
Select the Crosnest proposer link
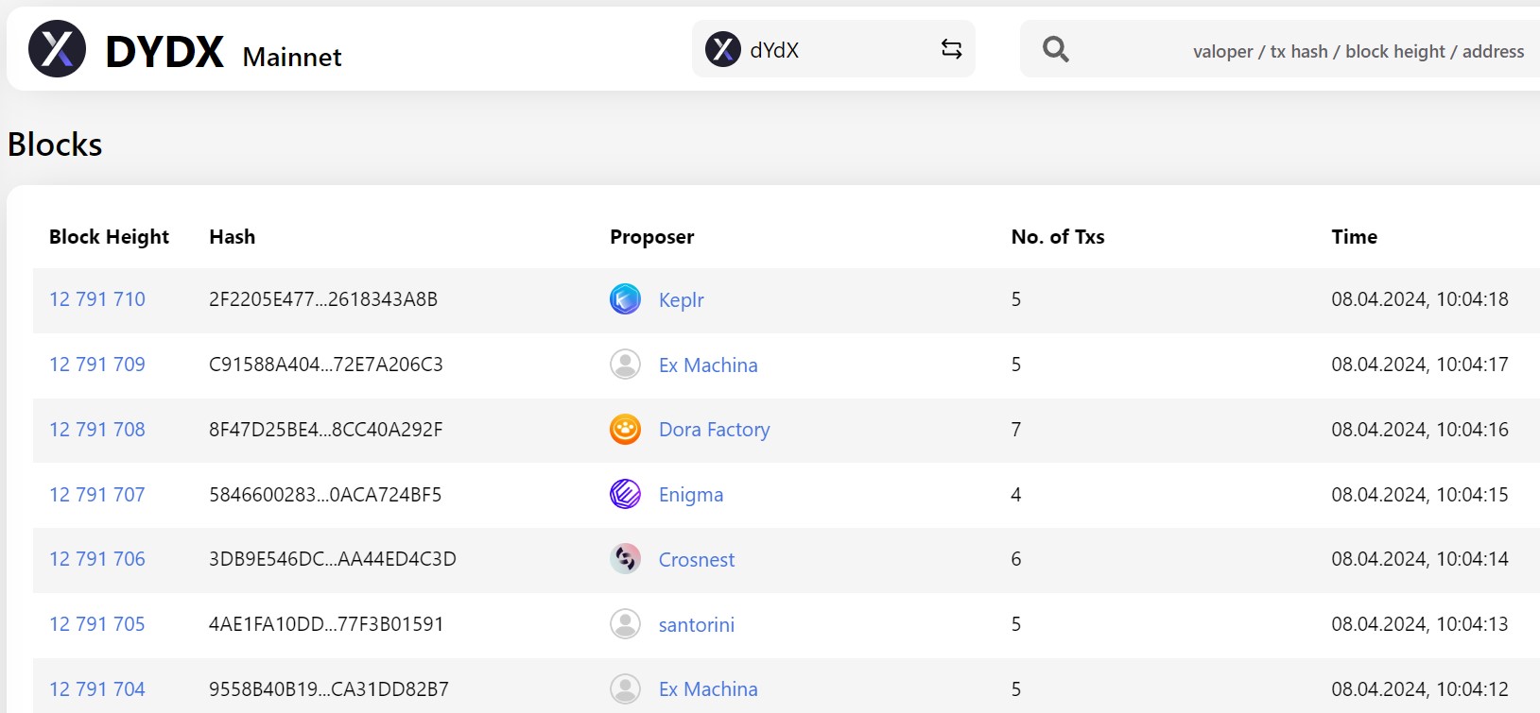click(x=696, y=560)
